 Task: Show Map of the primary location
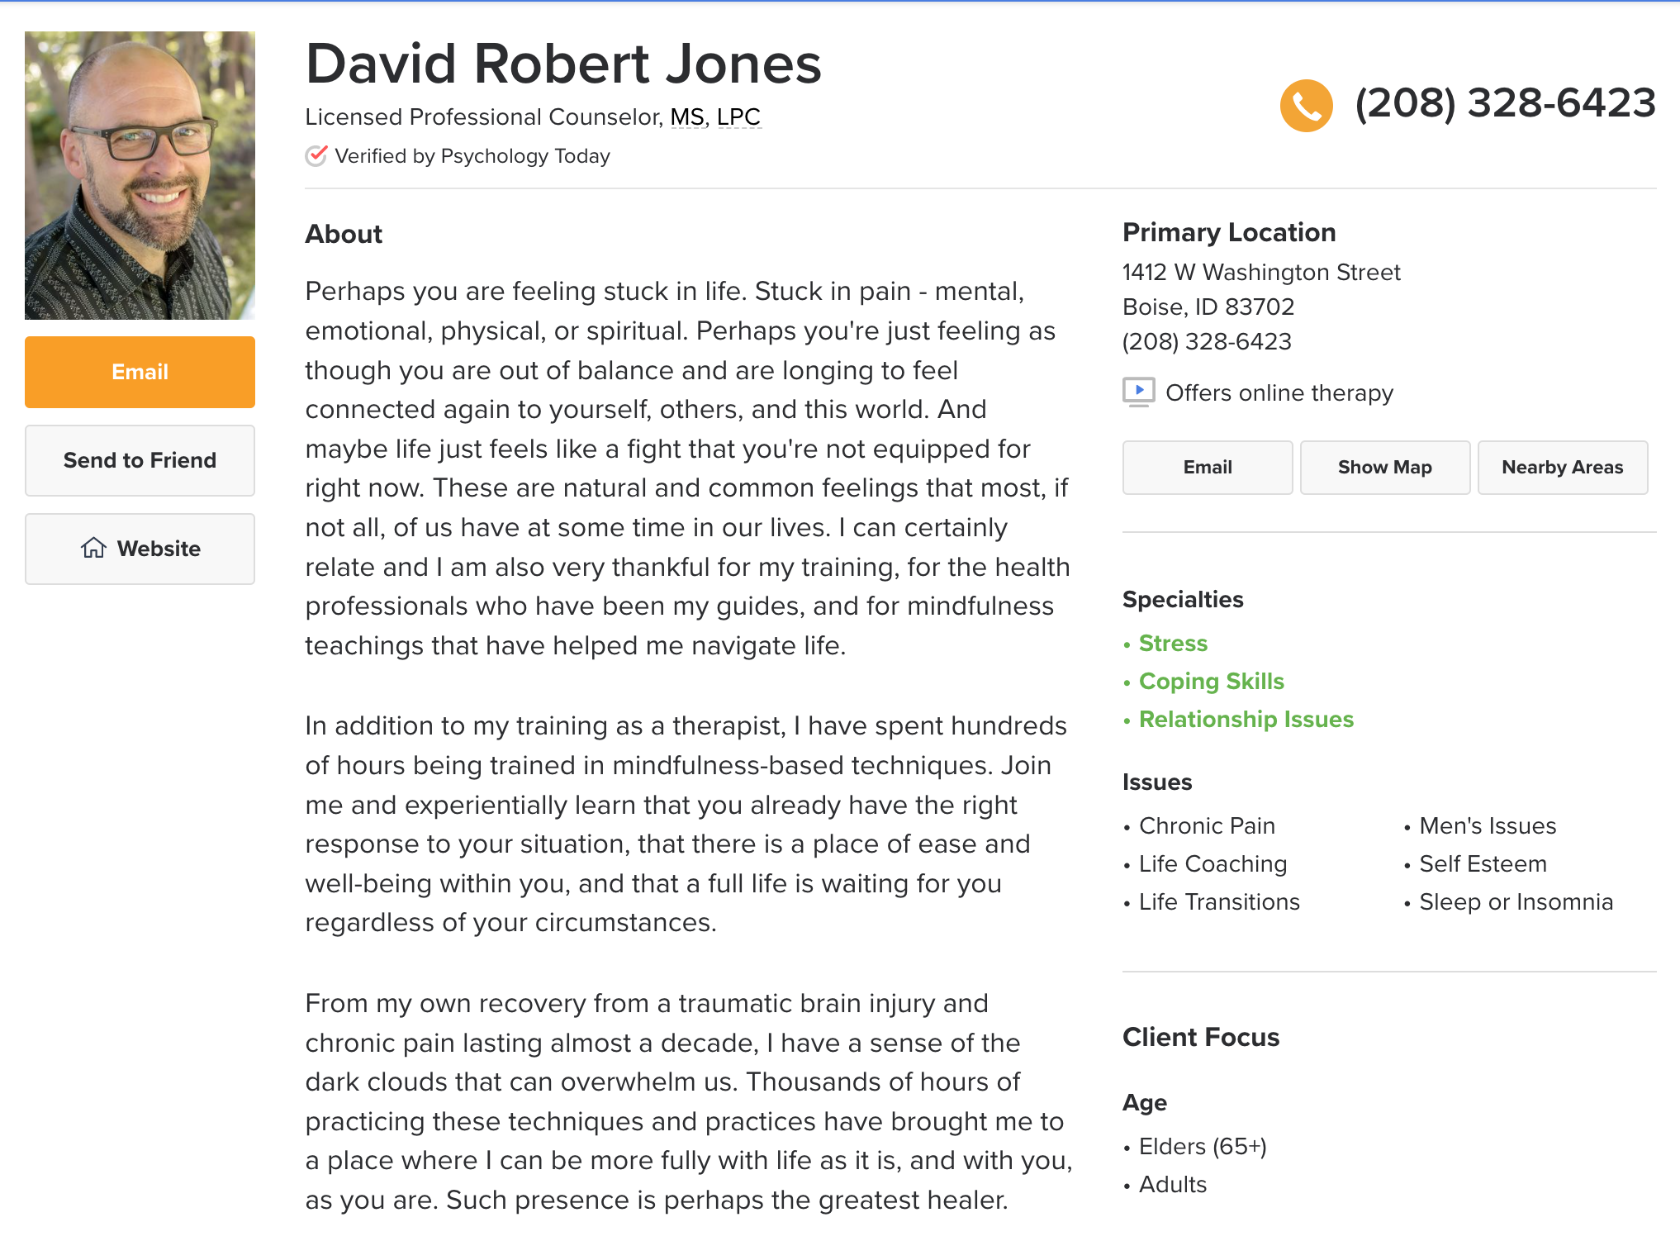pos(1385,468)
